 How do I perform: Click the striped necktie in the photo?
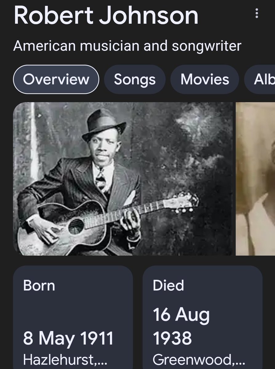click(101, 181)
